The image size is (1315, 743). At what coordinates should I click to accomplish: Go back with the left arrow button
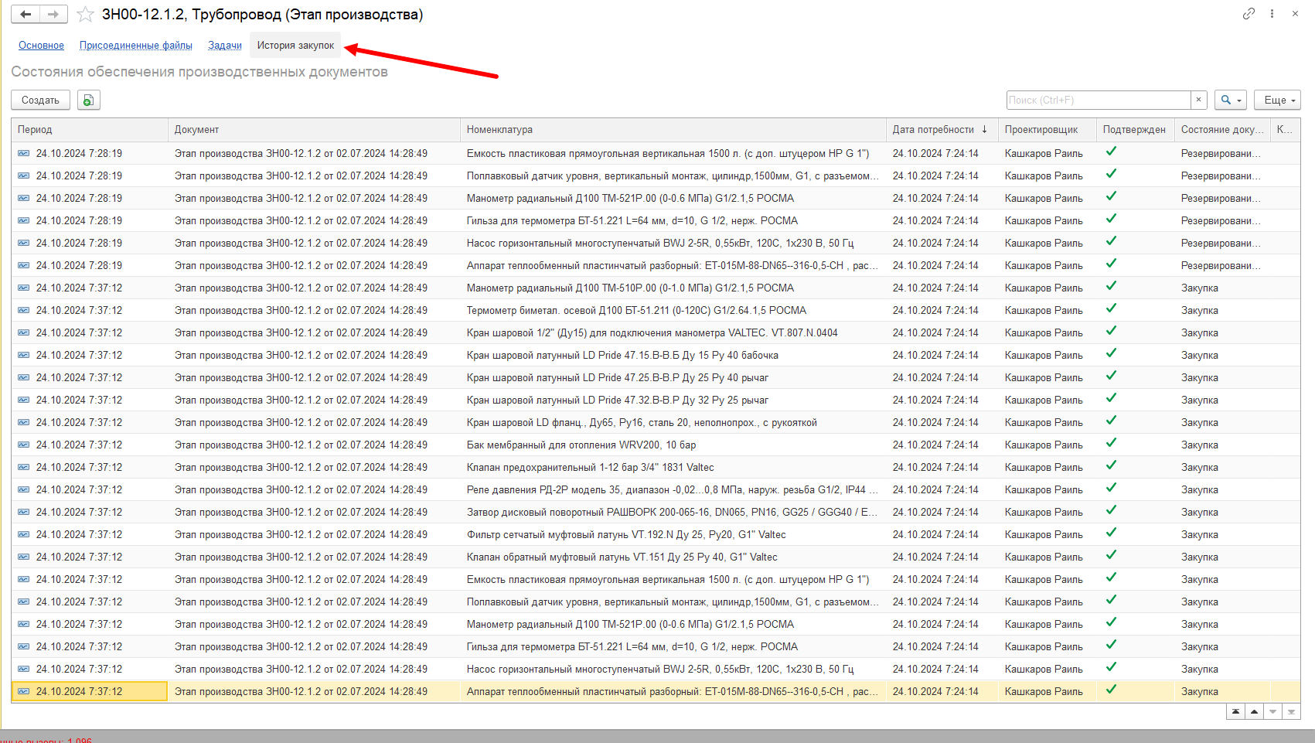[26, 15]
